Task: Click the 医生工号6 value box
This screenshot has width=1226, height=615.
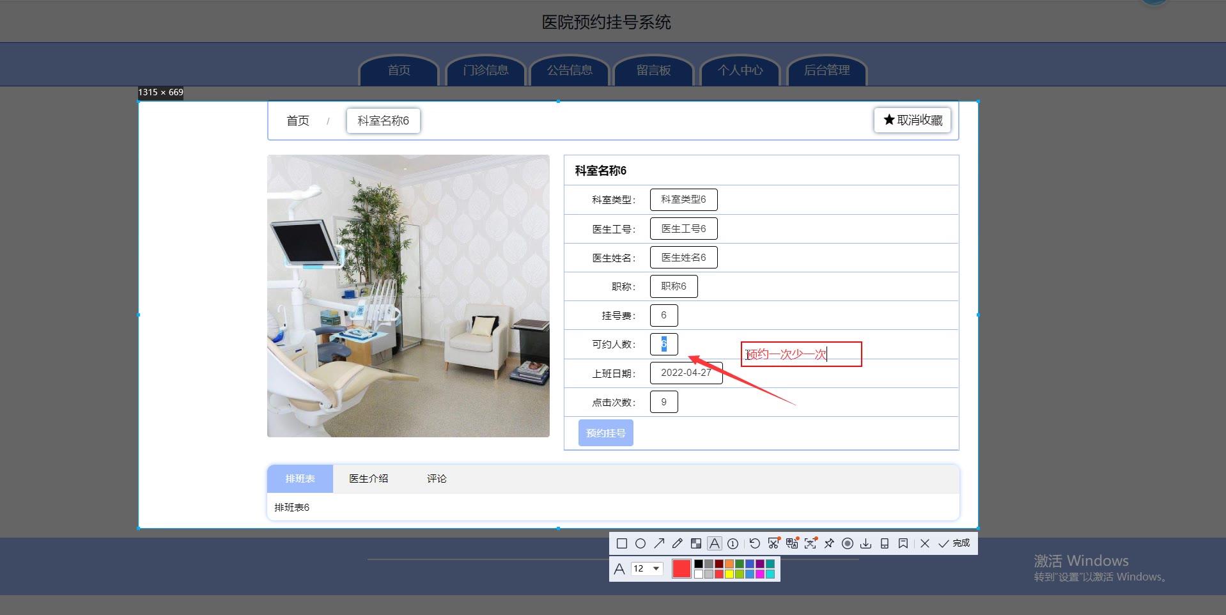Action: tap(684, 228)
